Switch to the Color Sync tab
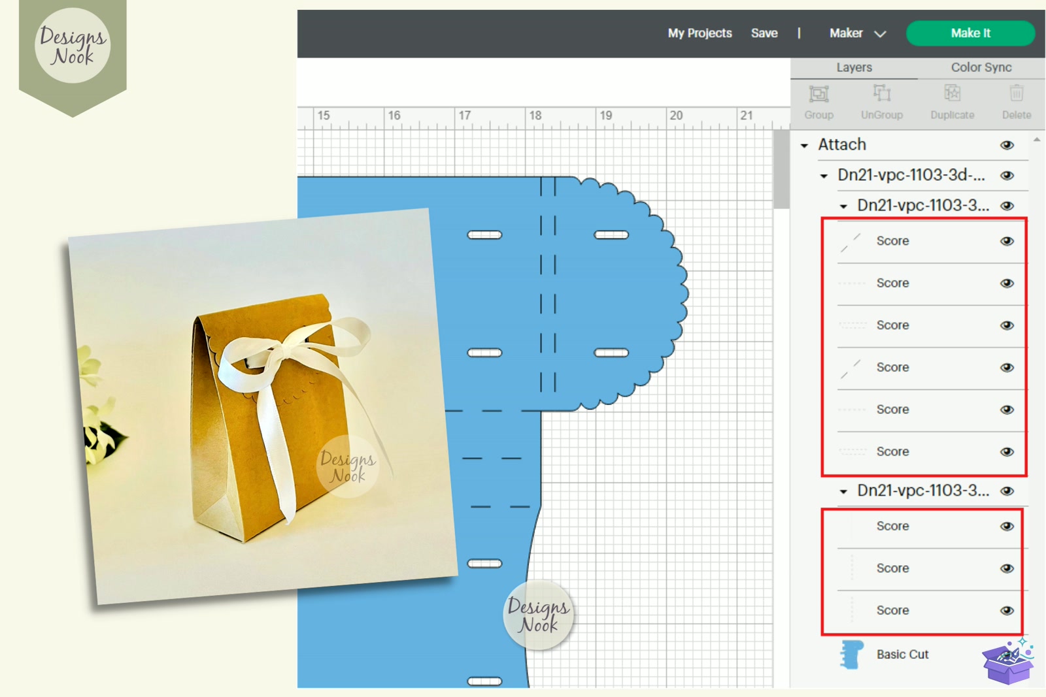 pos(981,67)
